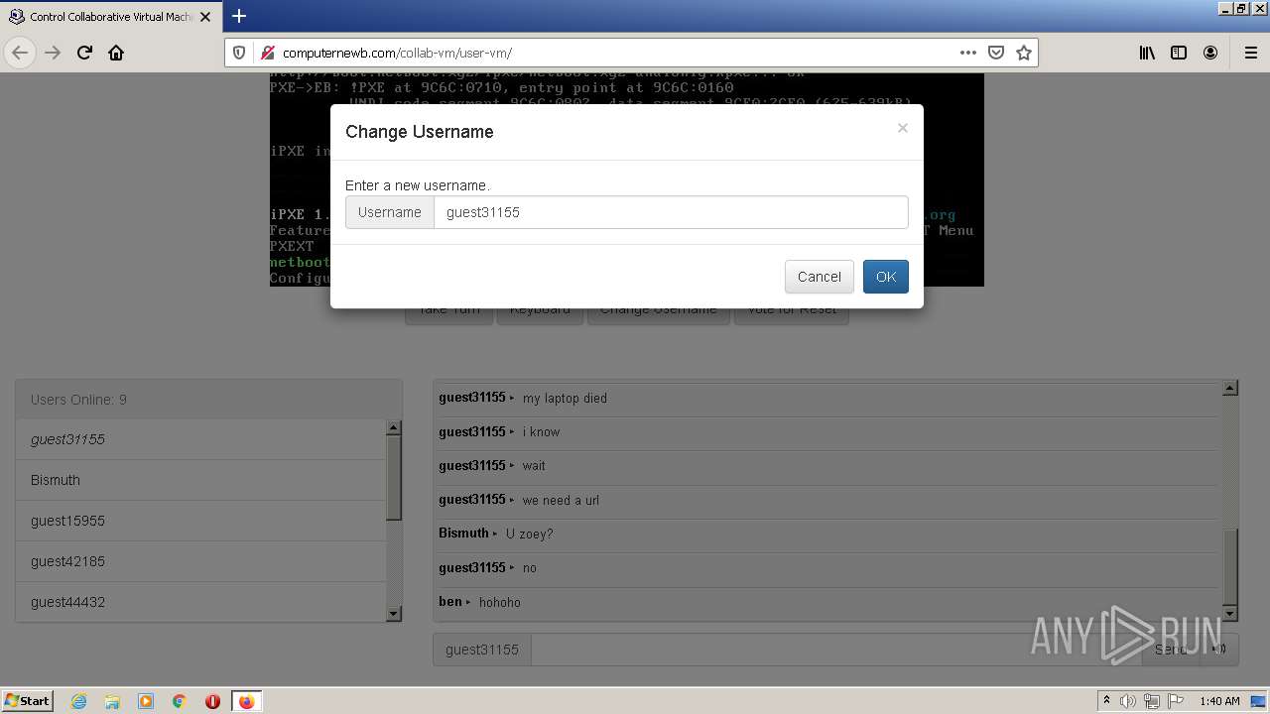Viewport: 1270px width, 714px height.
Task: Cancel the username change
Action: [x=819, y=277]
